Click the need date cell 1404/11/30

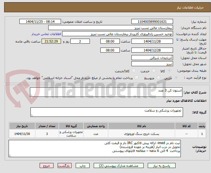pyautogui.click(x=22, y=134)
